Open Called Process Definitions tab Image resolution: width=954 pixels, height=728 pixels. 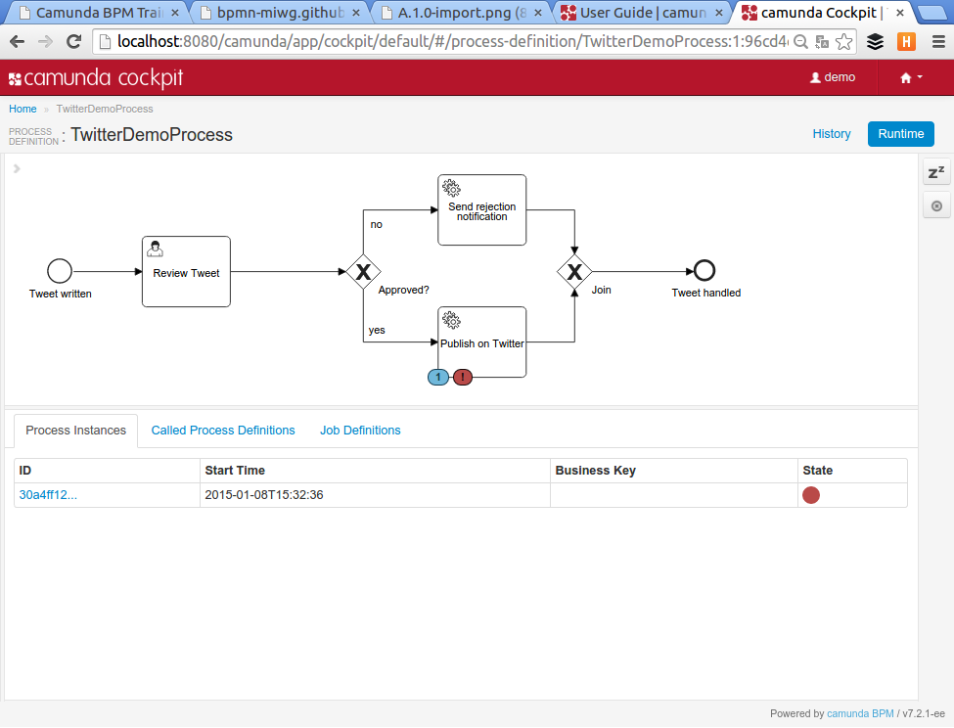click(x=223, y=431)
